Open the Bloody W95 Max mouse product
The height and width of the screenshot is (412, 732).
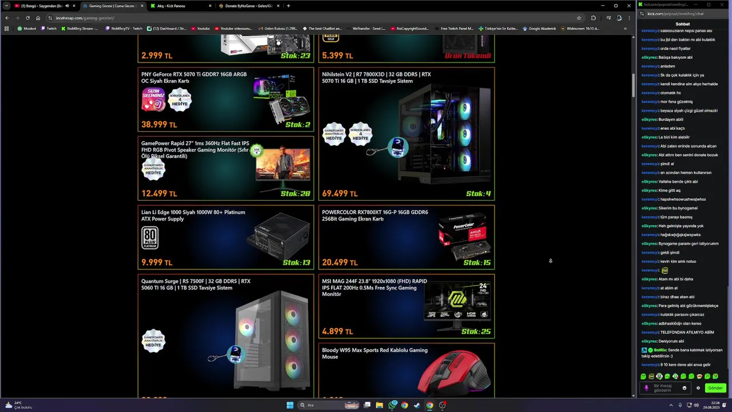pyautogui.click(x=407, y=370)
